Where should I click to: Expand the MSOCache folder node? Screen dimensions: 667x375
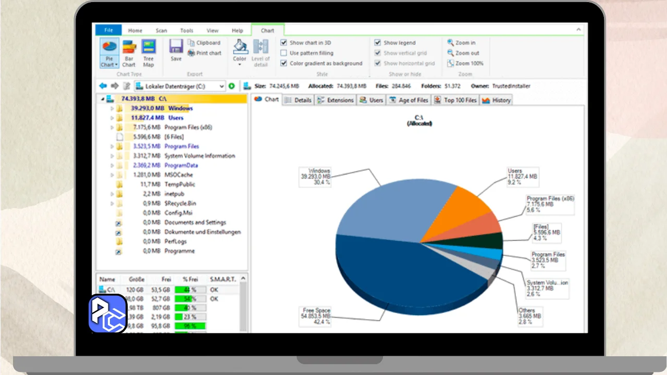pos(112,175)
